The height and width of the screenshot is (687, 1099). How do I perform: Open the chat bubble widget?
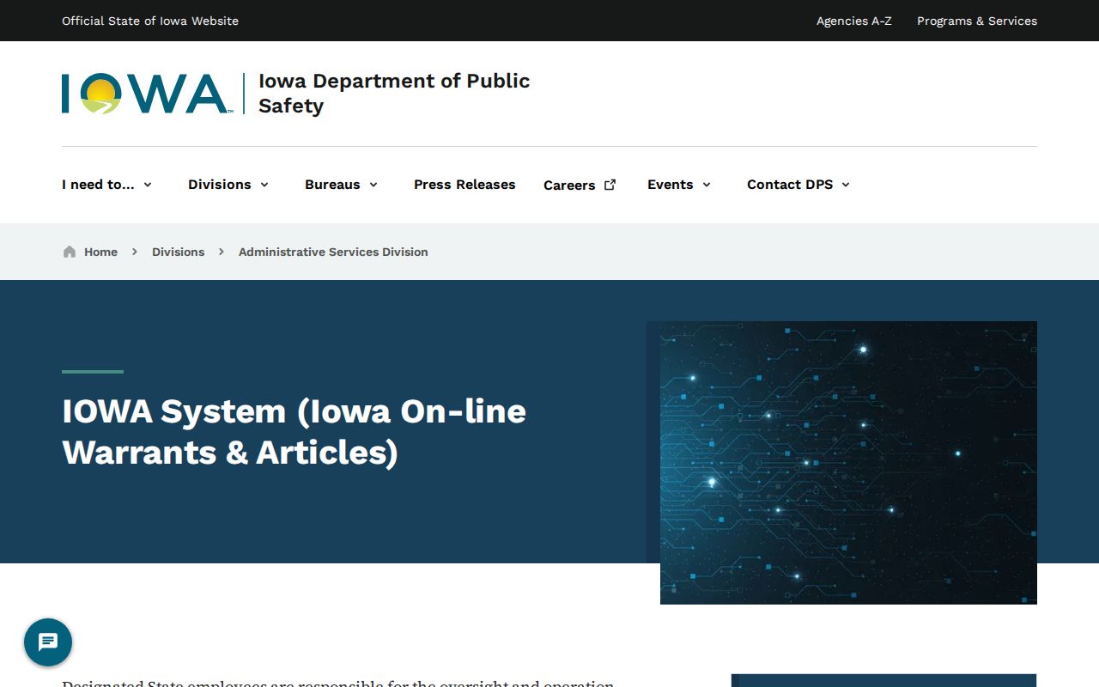pyautogui.click(x=48, y=642)
